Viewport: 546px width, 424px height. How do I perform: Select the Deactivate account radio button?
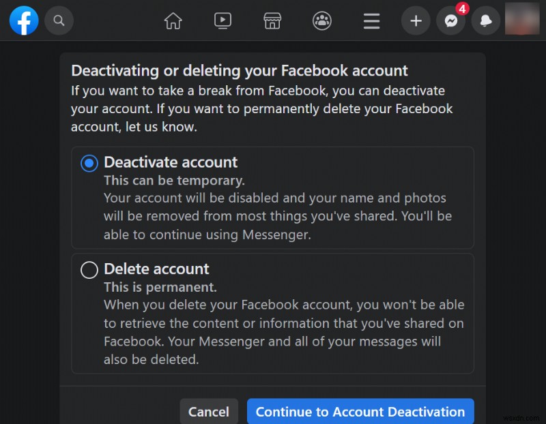[89, 163]
